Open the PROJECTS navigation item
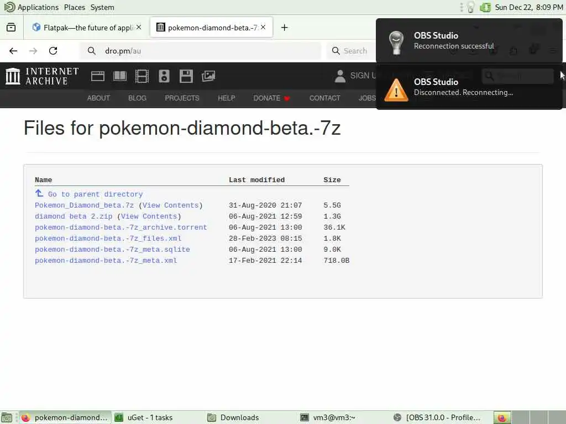This screenshot has width=566, height=424. [182, 98]
